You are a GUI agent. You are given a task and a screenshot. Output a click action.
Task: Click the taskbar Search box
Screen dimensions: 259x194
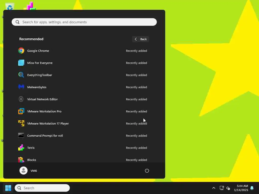click(x=42, y=188)
